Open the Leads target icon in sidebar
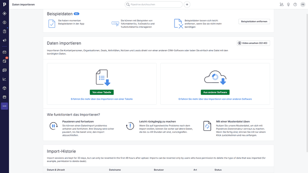This screenshot has height=173, width=308. (4, 14)
